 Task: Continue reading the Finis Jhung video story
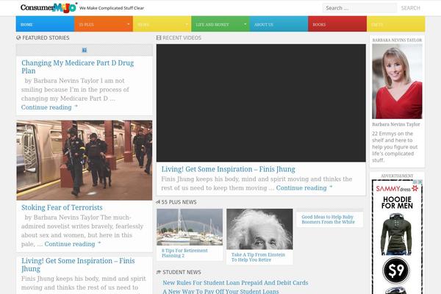coord(304,187)
